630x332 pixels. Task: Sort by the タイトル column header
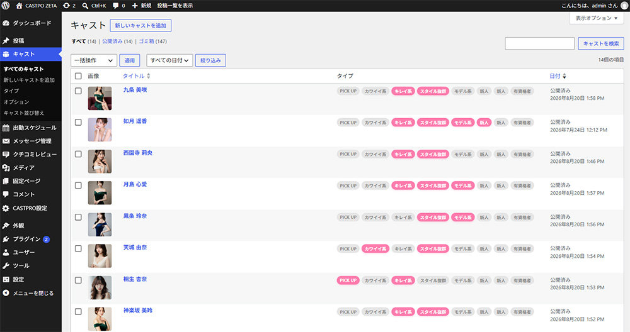click(x=136, y=76)
